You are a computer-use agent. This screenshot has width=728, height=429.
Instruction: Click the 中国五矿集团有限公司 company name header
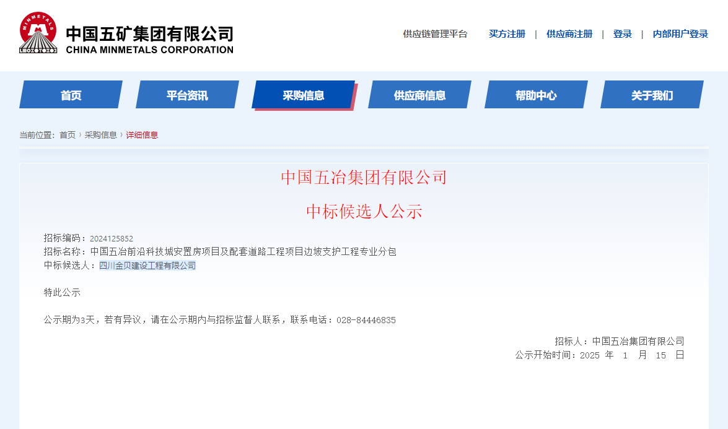tap(149, 34)
